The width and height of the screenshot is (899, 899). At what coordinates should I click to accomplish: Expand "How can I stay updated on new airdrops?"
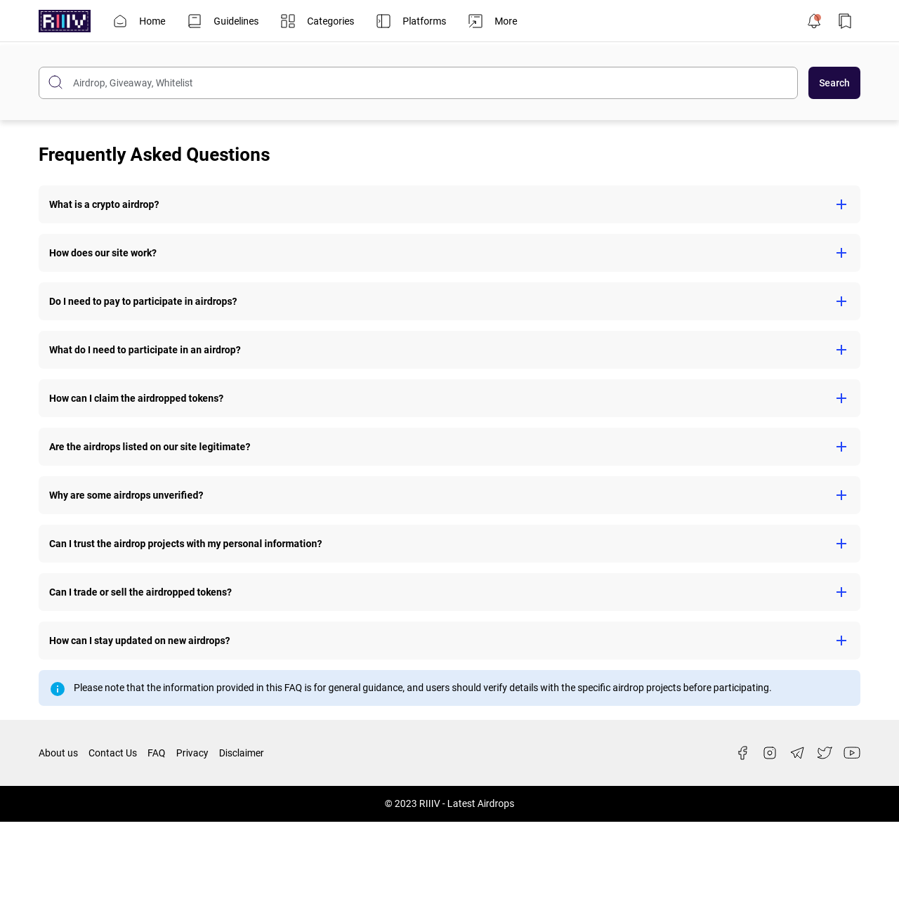[449, 641]
